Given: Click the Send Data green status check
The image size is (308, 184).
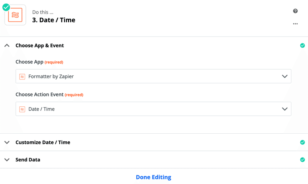Looking at the screenshot, I should (x=302, y=159).
